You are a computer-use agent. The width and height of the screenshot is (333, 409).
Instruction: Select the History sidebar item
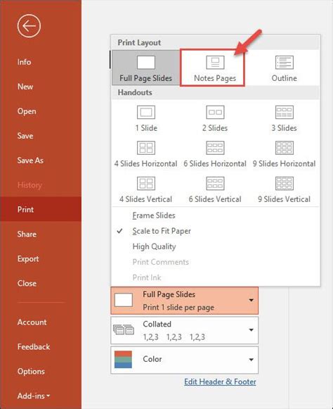pos(30,185)
